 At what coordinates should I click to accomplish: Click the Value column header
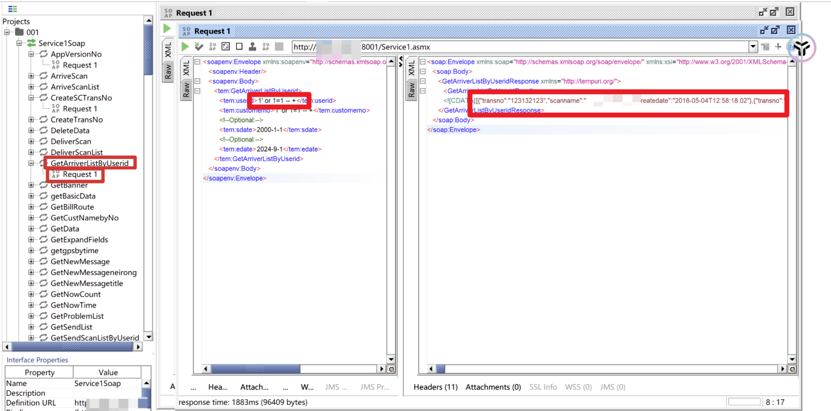coord(108,373)
